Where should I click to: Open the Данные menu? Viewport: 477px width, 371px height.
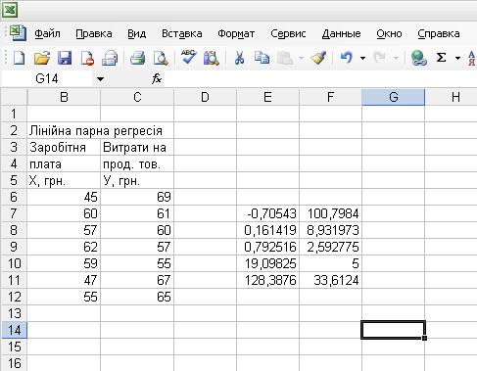coord(341,33)
